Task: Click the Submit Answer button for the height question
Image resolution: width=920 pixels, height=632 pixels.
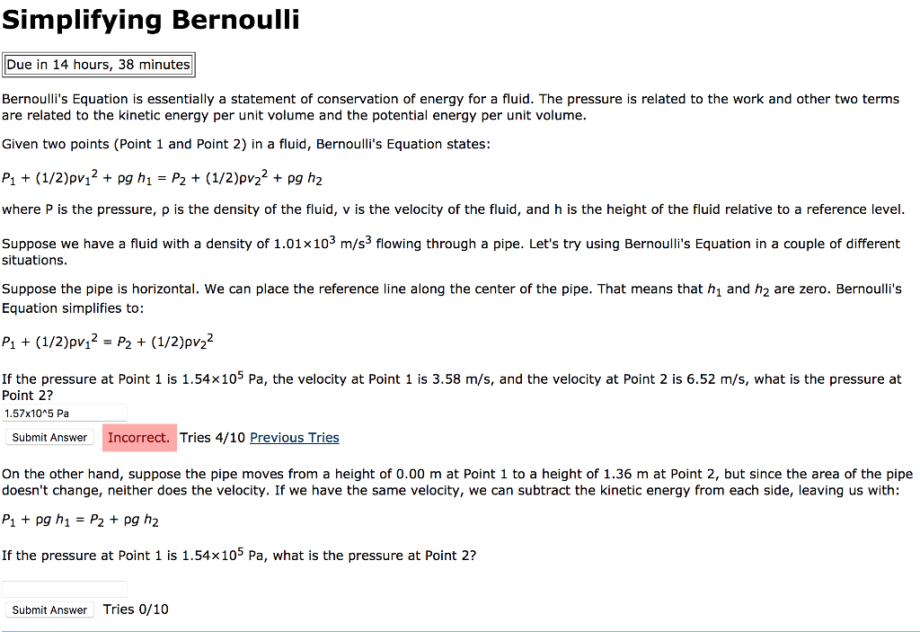Action: (x=49, y=610)
